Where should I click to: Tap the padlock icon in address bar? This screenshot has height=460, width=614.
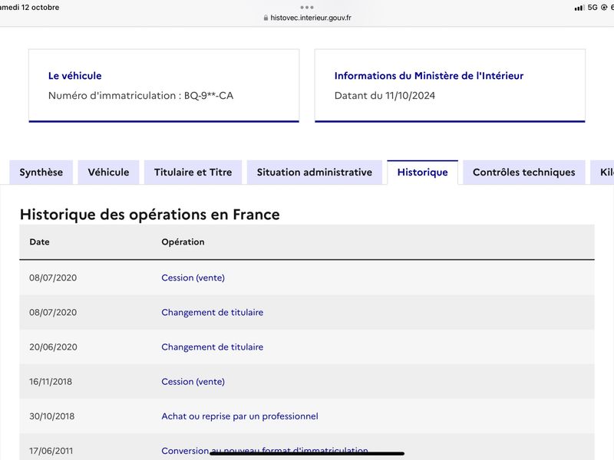pyautogui.click(x=266, y=18)
